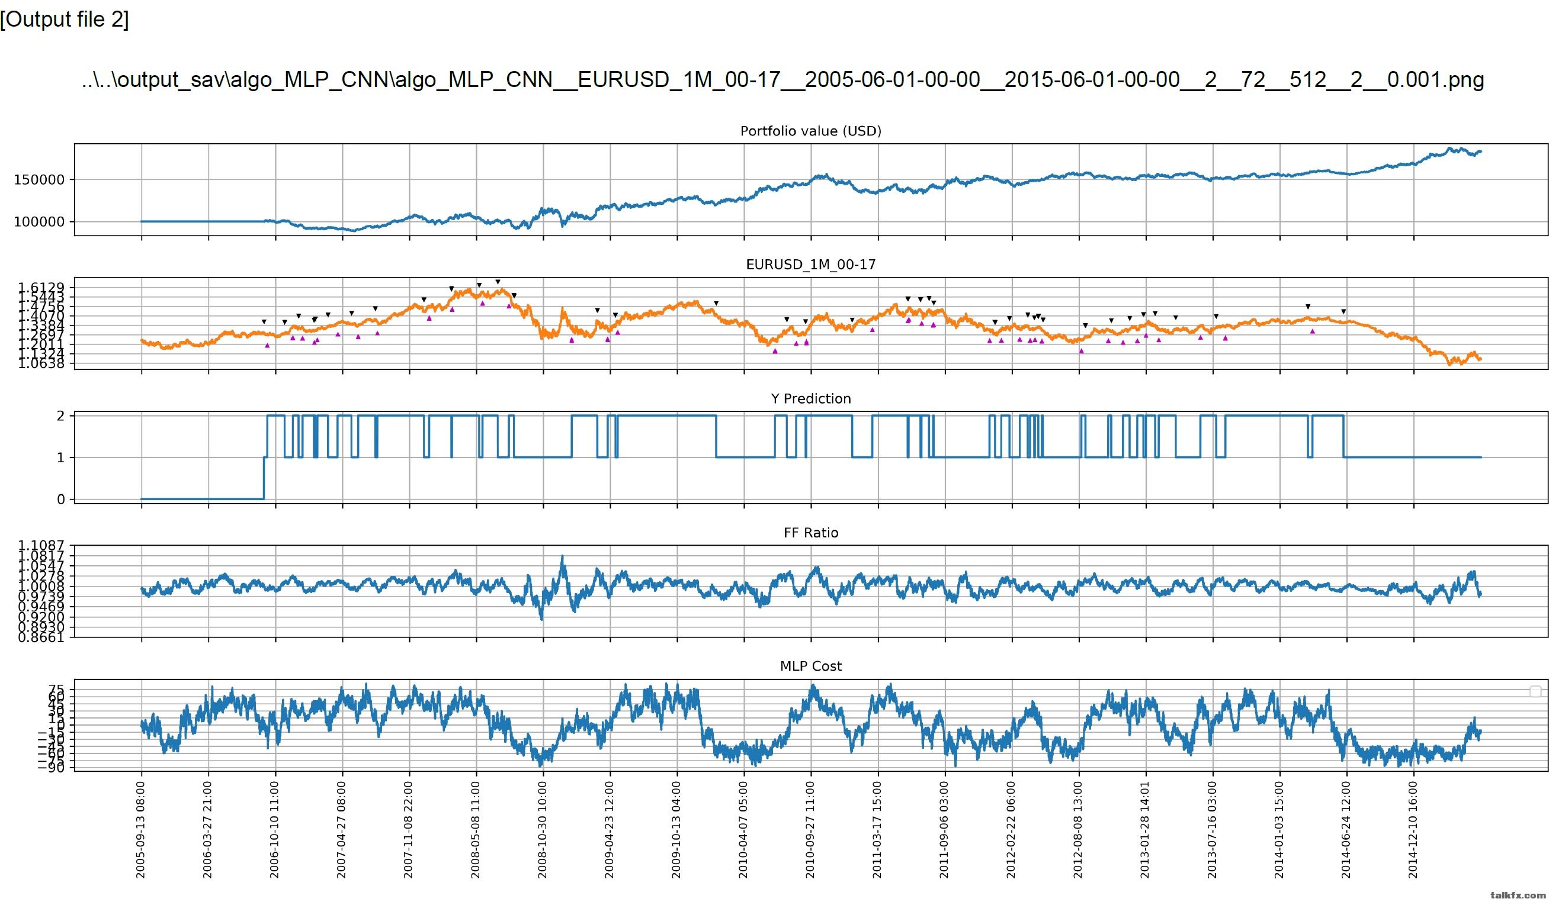Click the 0.8661 FF Ratio axis label

41,637
